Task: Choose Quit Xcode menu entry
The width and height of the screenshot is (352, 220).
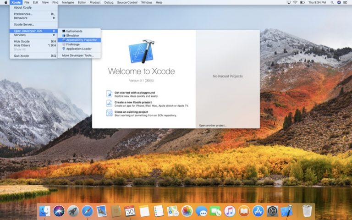Action: [x=33, y=56]
